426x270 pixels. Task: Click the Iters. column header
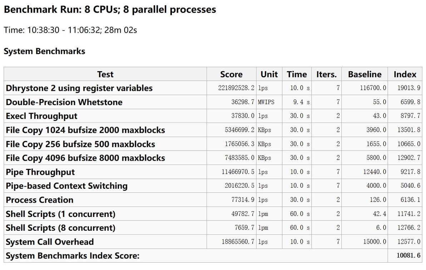tap(326, 74)
